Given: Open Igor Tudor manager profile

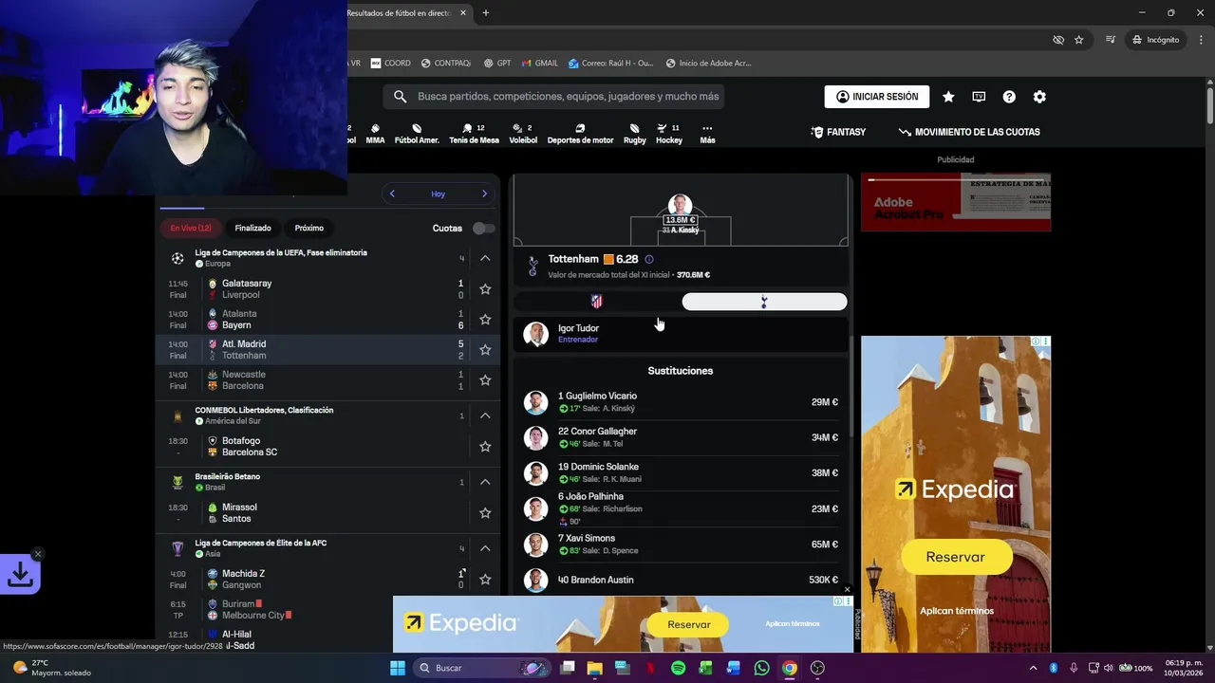Looking at the screenshot, I should pos(680,334).
